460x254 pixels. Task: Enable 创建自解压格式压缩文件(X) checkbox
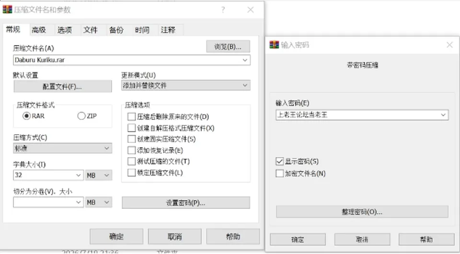[x=131, y=128]
